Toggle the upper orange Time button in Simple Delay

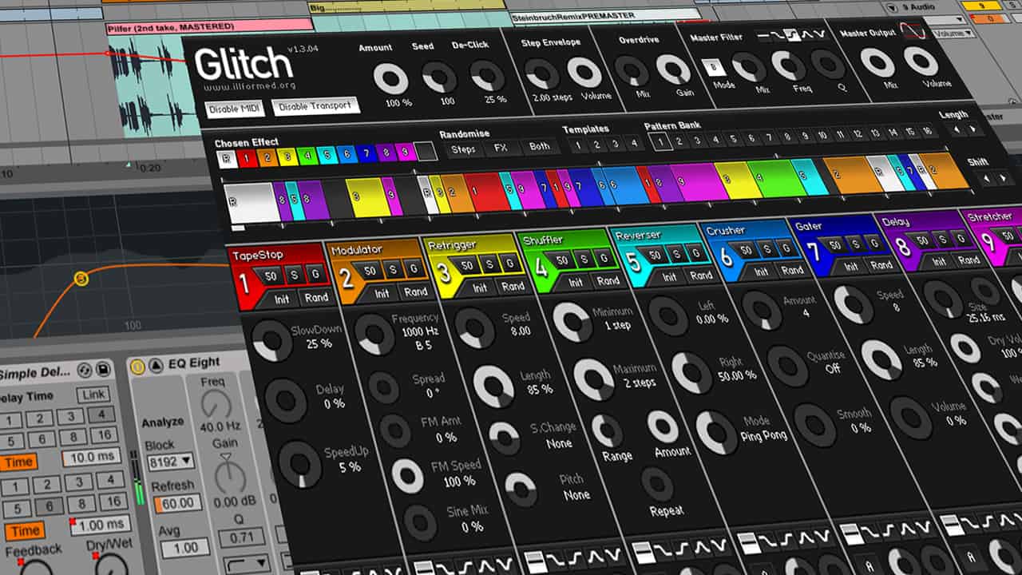pos(18,462)
